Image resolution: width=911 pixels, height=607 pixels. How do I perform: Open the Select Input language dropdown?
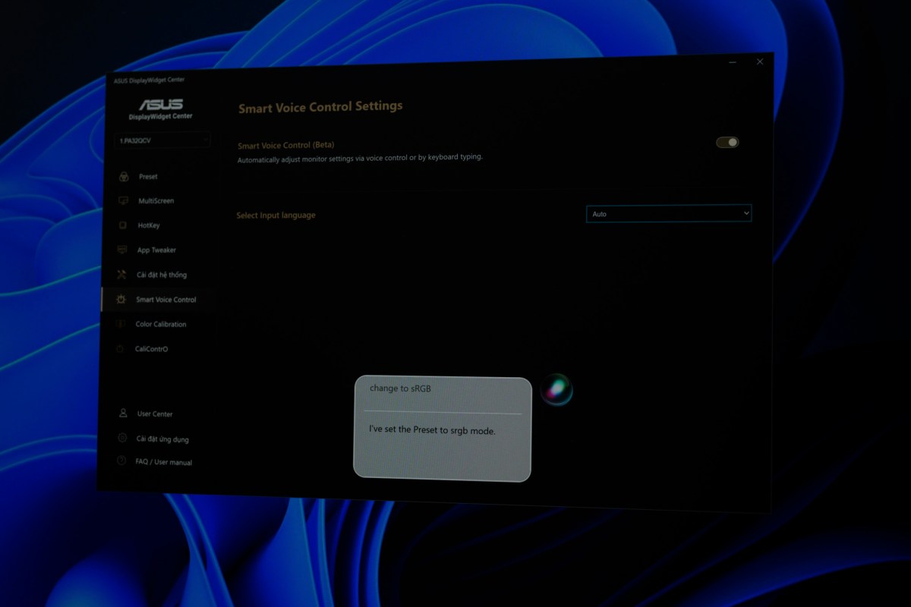668,214
